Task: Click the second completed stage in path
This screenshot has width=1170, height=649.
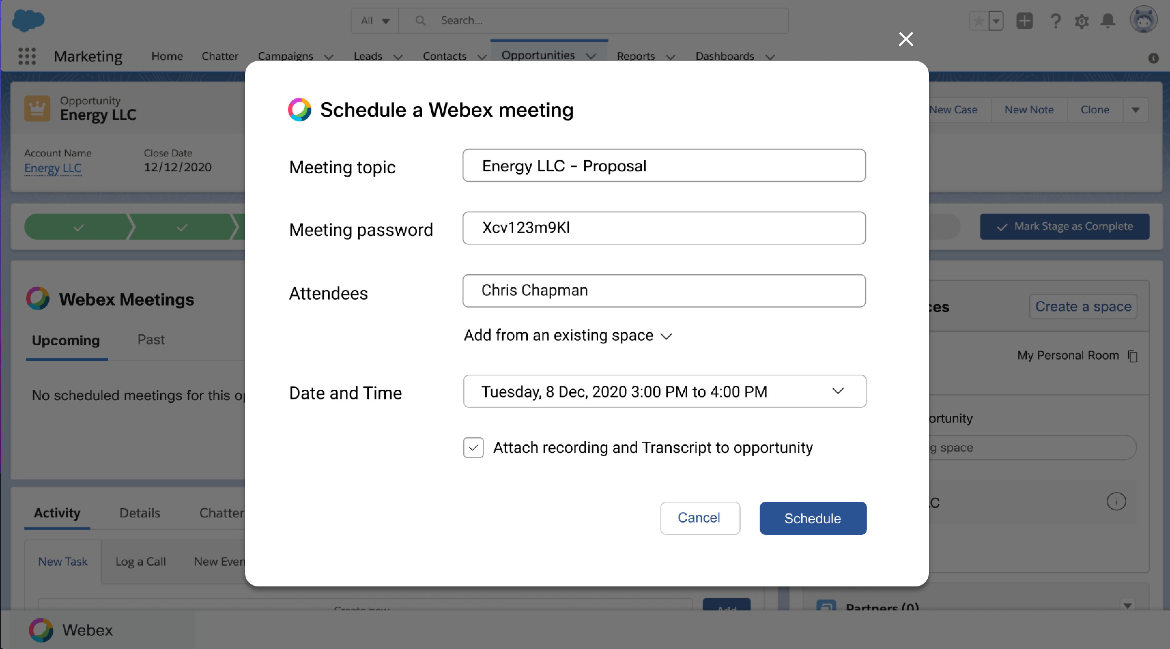Action: pyautogui.click(x=182, y=227)
